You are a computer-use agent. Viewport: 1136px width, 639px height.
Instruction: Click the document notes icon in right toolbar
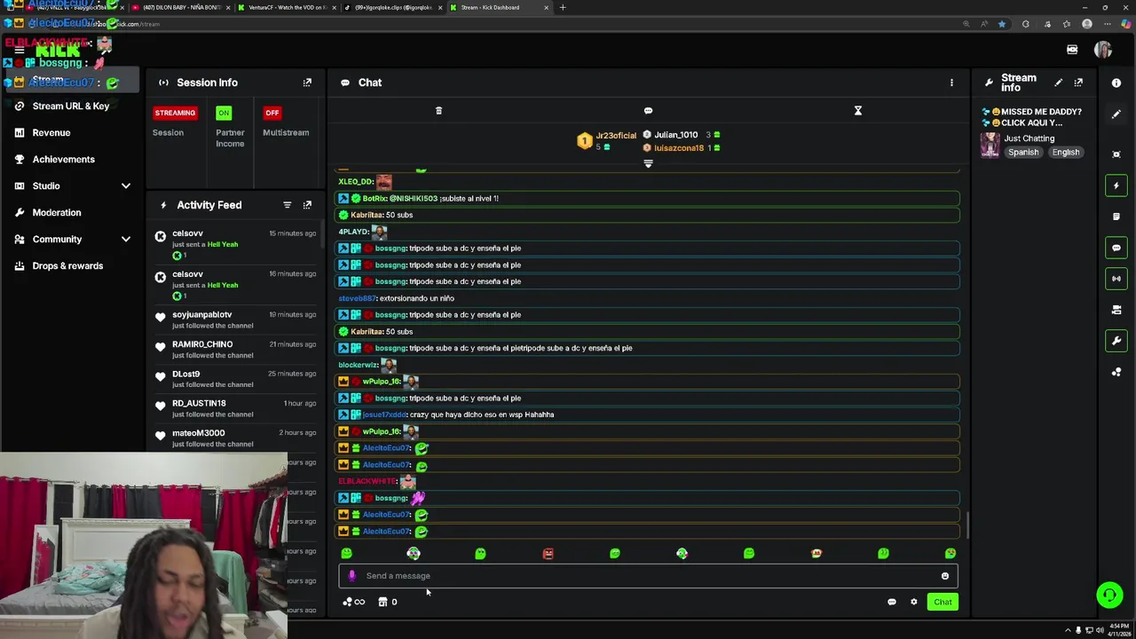[1116, 217]
